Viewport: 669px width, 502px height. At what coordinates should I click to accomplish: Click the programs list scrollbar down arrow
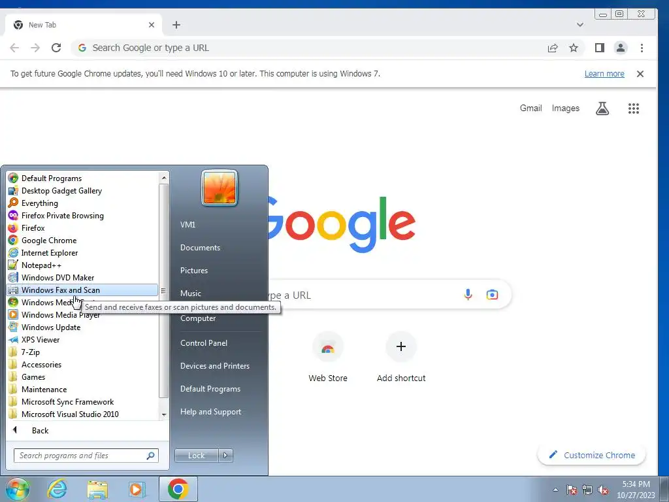(x=164, y=414)
